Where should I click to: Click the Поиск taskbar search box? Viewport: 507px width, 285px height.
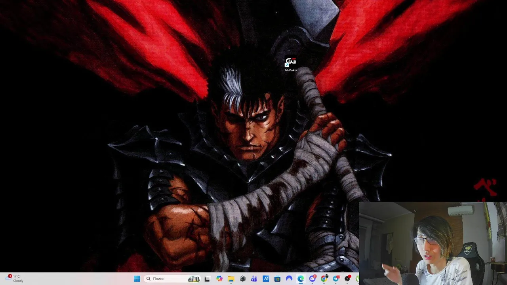point(172,279)
